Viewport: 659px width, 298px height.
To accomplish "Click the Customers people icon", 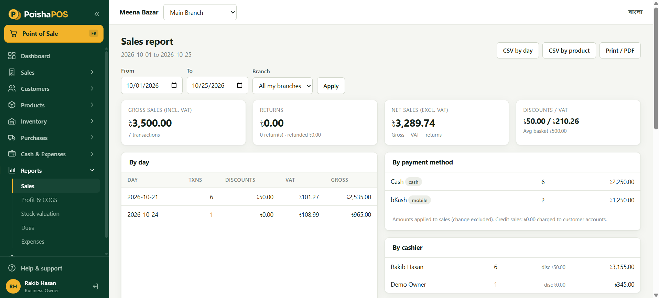I will click(12, 88).
